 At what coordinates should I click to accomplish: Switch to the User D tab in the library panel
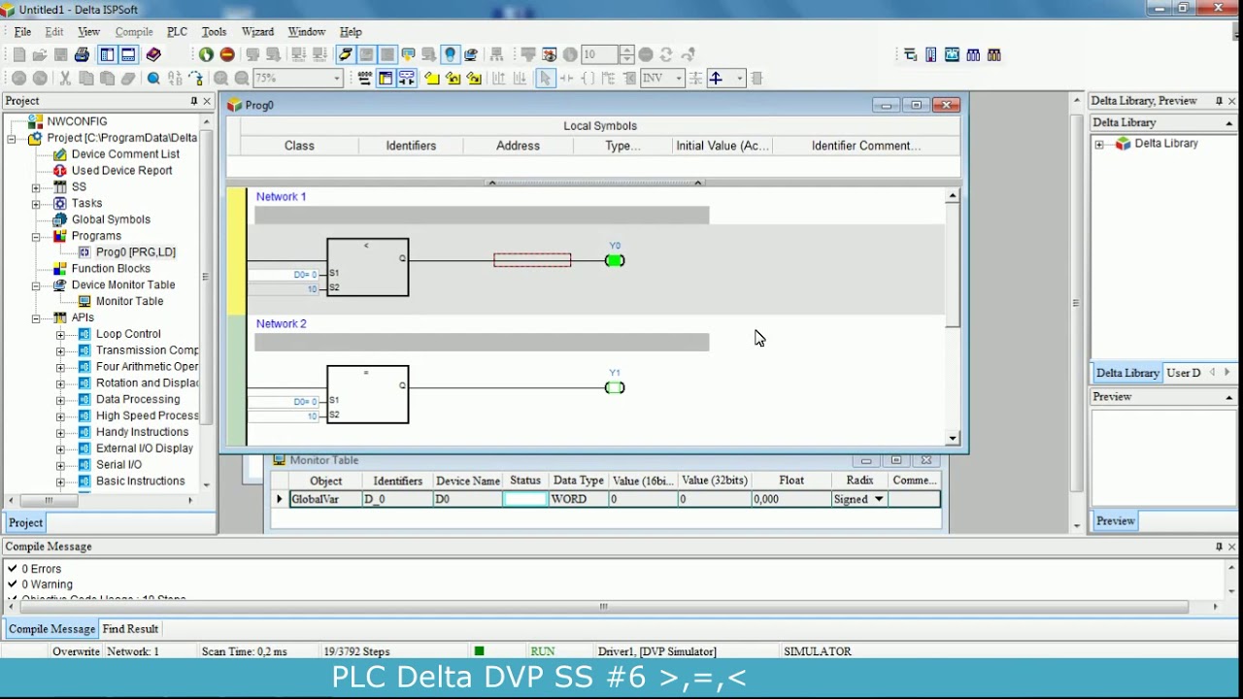coord(1183,373)
